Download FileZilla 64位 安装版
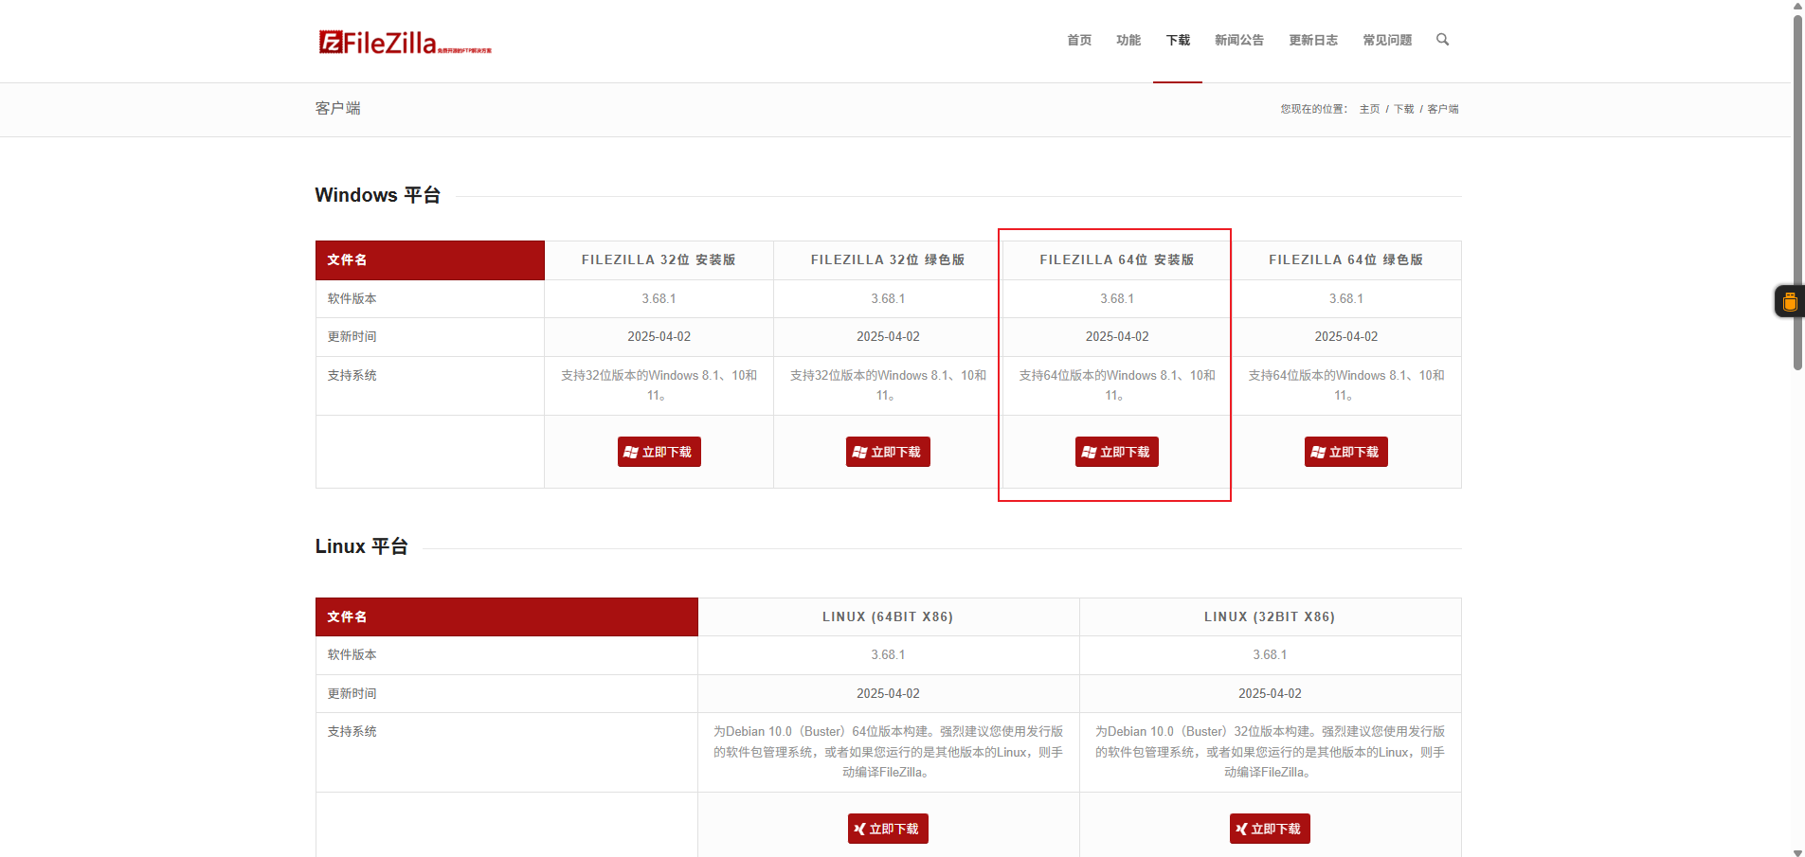The image size is (1805, 857). [x=1117, y=452]
